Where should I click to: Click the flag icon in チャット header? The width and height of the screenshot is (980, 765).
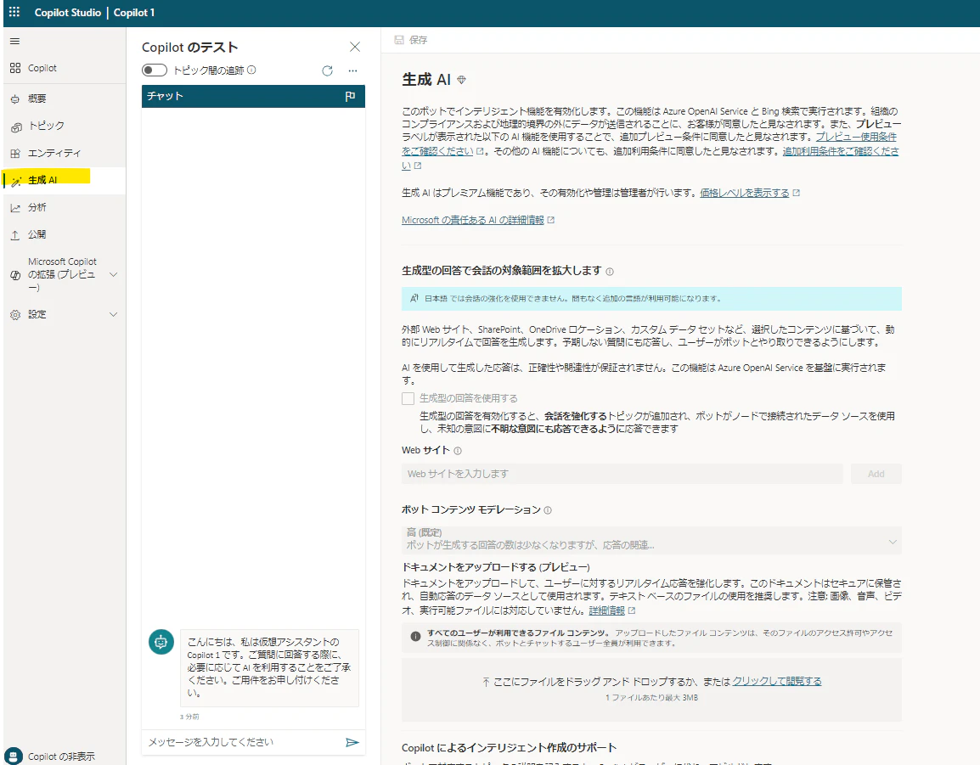tap(350, 96)
